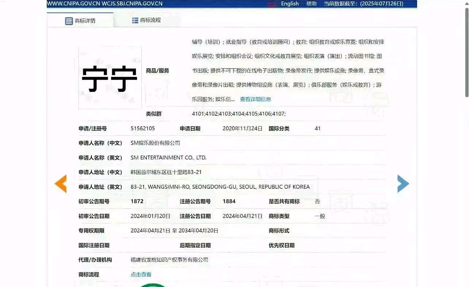Image resolution: width=469 pixels, height=287 pixels.
Task: Select registration announcement date 2024年04月21日
Action: pos(243,216)
